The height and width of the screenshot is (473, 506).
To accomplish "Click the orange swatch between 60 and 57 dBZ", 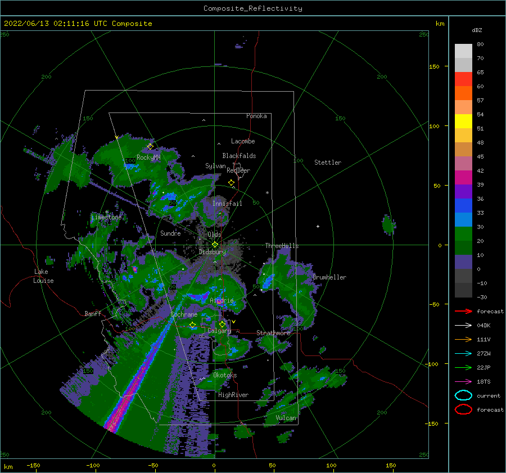I will (463, 93).
